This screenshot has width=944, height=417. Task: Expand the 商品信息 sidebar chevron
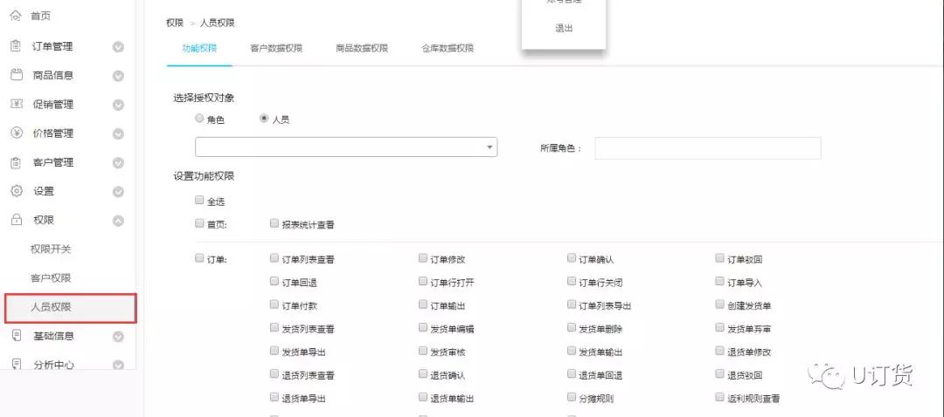coord(119,76)
